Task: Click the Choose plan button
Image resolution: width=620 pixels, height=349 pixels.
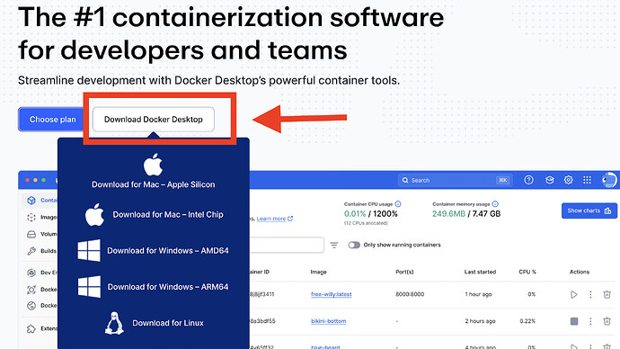Action: tap(52, 119)
